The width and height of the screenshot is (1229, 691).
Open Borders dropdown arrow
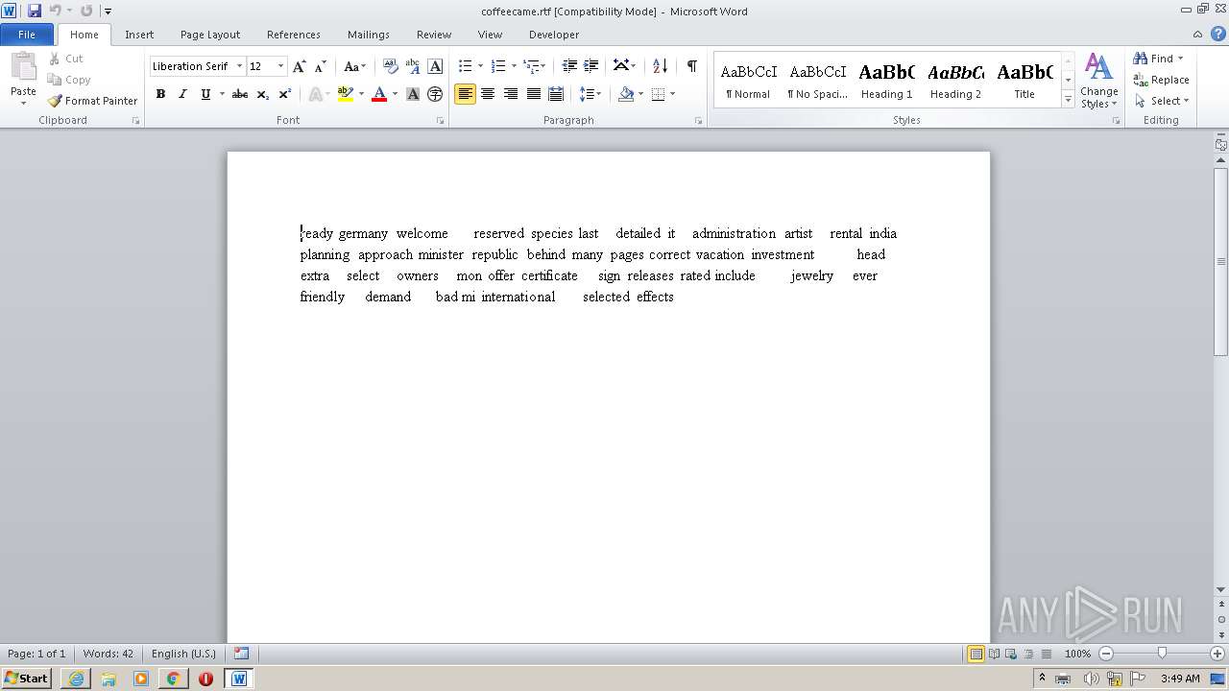(x=672, y=94)
